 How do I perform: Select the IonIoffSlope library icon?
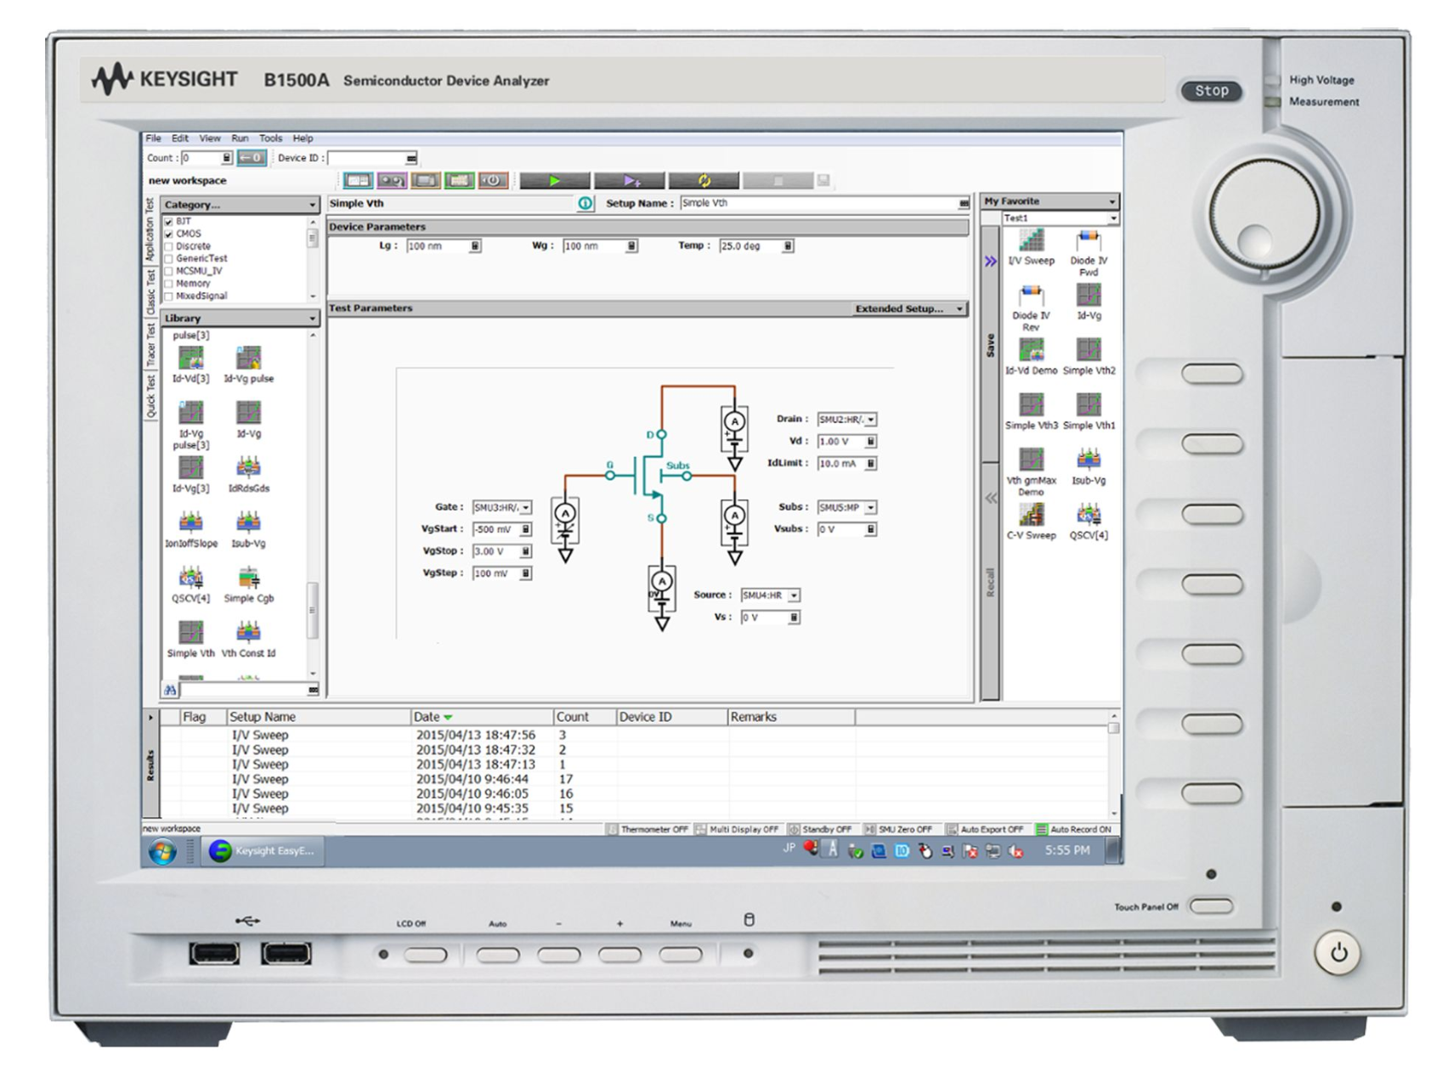[190, 525]
